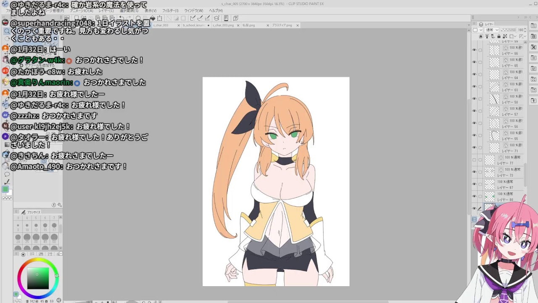Show hidden layer レイヤー 77

click(x=475, y=159)
